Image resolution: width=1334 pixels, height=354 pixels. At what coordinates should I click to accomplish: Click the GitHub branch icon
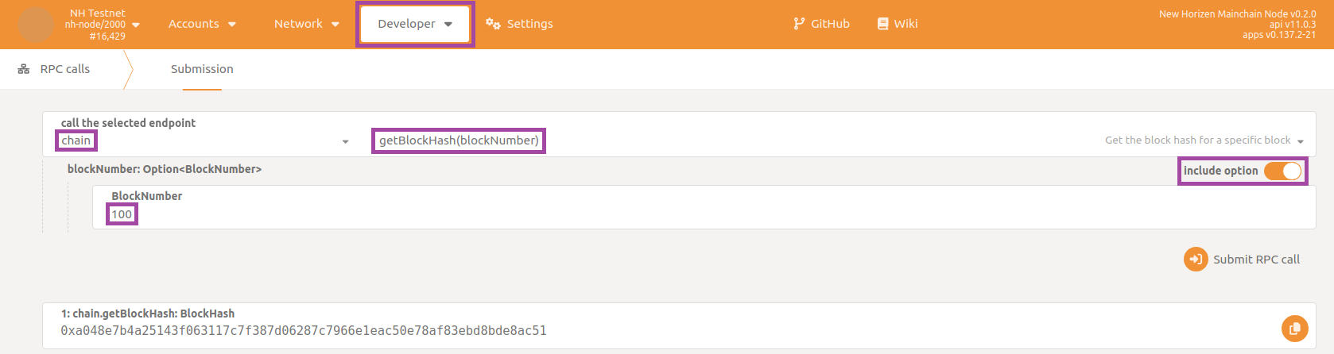pos(799,24)
